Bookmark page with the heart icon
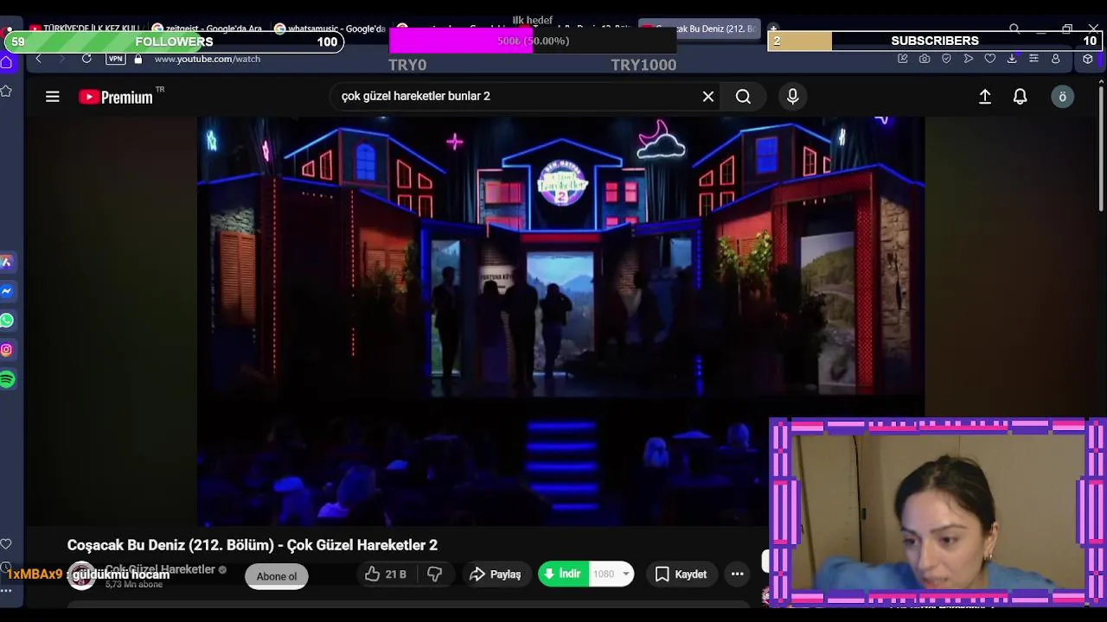The image size is (1107, 622). pos(990,59)
